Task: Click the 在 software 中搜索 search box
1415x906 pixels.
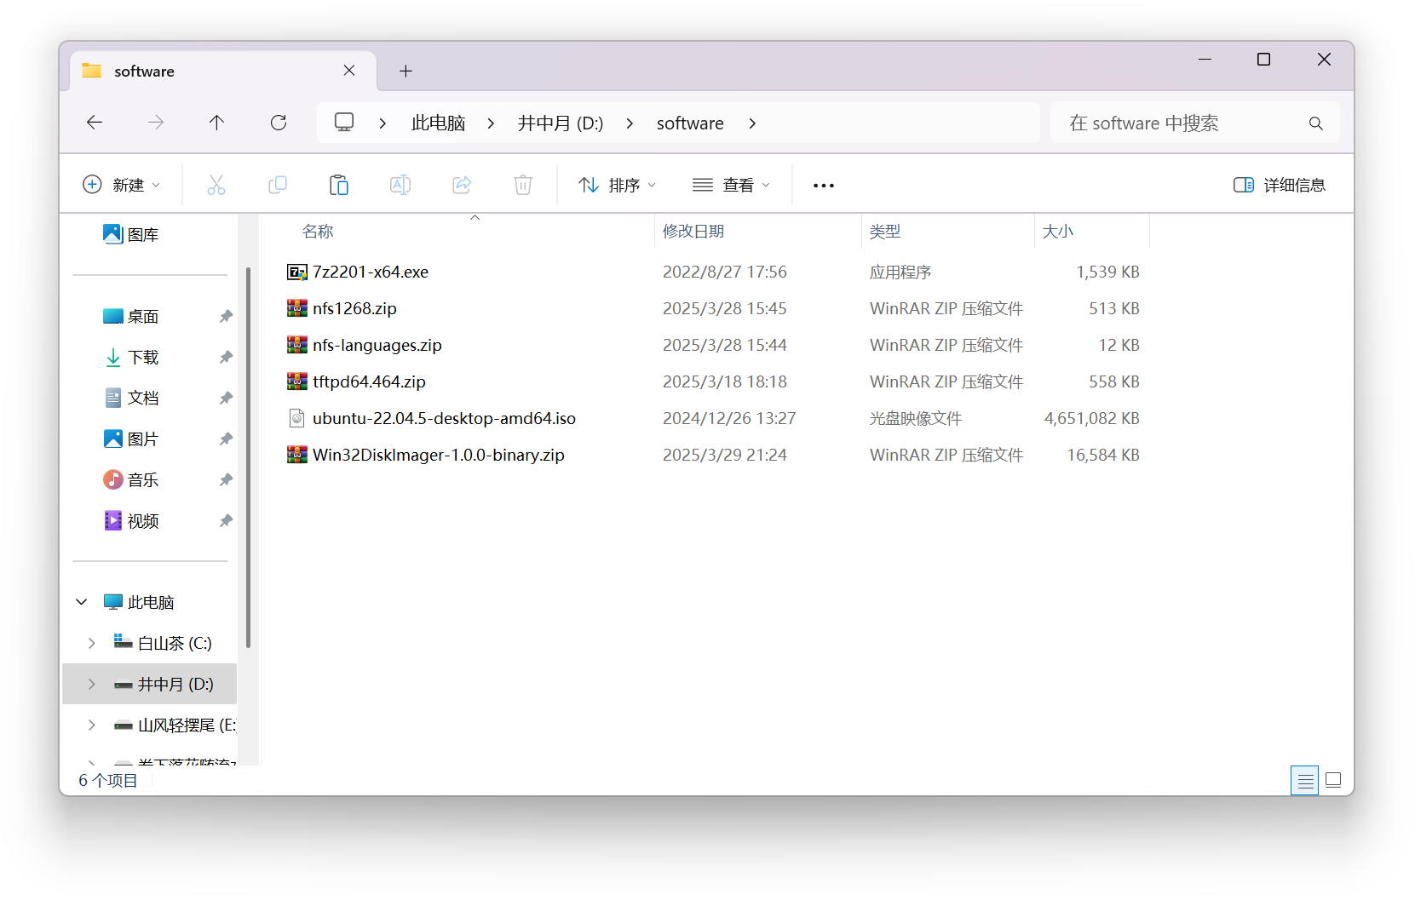Action: click(x=1184, y=123)
